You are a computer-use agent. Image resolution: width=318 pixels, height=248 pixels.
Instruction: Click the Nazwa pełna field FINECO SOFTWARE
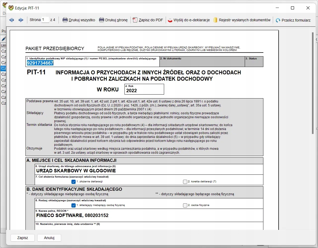(149, 215)
